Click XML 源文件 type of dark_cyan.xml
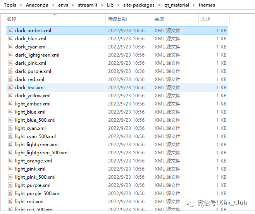The width and height of the screenshot is (255, 214). (x=167, y=47)
